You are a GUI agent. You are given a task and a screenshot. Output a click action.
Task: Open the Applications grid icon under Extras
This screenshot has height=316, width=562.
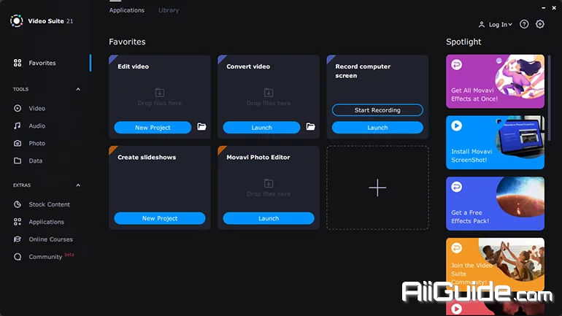coord(18,222)
